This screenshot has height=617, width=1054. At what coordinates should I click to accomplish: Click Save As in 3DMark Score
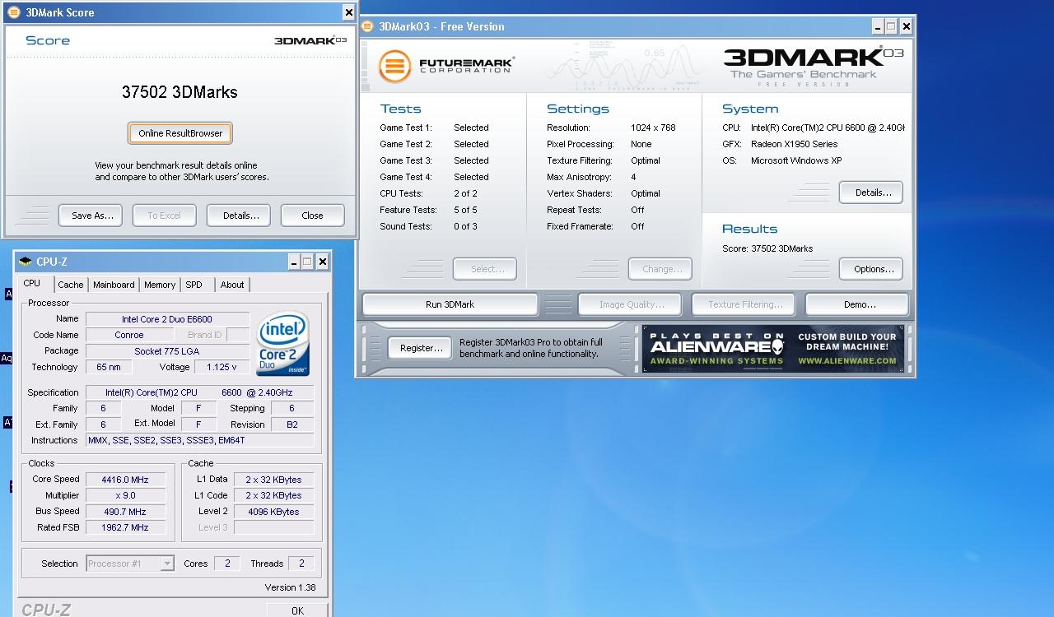[x=91, y=216]
